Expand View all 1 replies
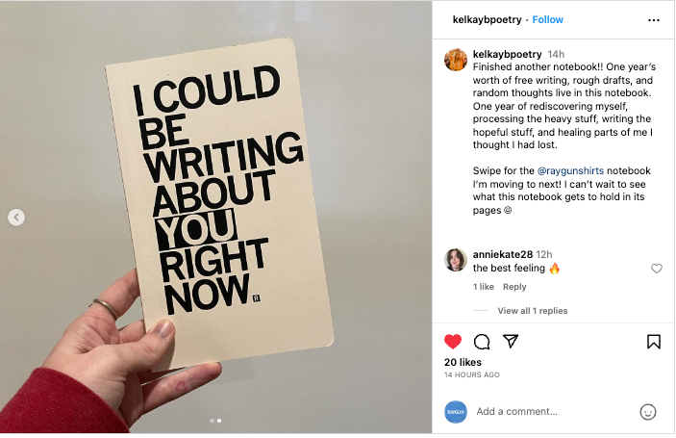 pyautogui.click(x=532, y=311)
